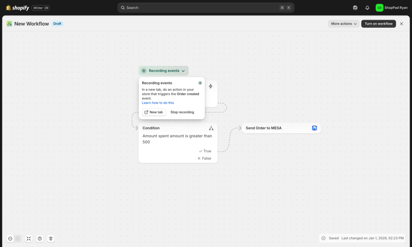Open the Sidekick assistant icon in top bar
Viewport: 412px width, 247px height.
click(354, 8)
